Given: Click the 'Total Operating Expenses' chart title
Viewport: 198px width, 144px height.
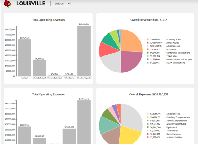Looking at the screenshot, I should [x=48, y=94].
